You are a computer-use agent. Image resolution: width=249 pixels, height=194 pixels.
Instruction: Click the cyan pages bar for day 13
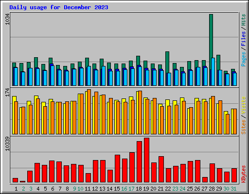(104, 76)
